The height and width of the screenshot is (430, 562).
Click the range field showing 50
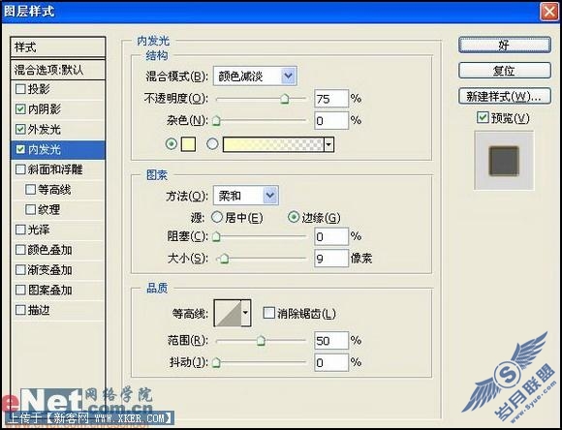point(331,341)
